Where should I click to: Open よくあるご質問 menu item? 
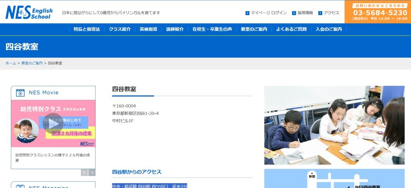point(291,29)
